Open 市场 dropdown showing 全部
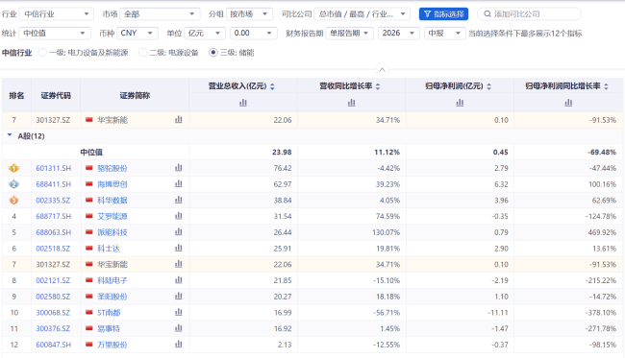 click(x=159, y=14)
